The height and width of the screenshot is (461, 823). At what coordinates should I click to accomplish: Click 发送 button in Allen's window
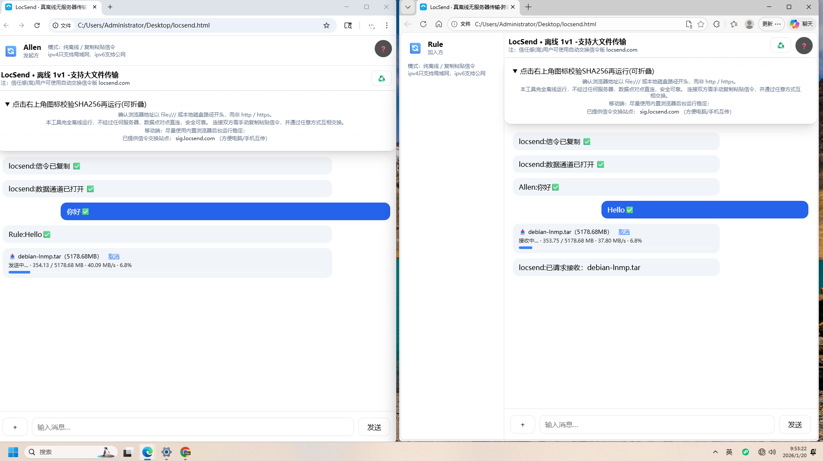tap(374, 427)
